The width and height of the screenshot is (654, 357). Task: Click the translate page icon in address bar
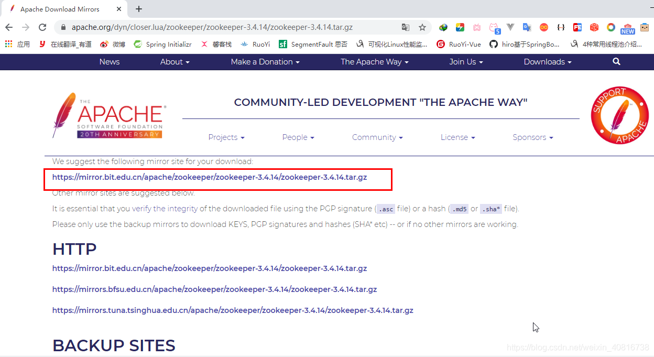point(405,27)
